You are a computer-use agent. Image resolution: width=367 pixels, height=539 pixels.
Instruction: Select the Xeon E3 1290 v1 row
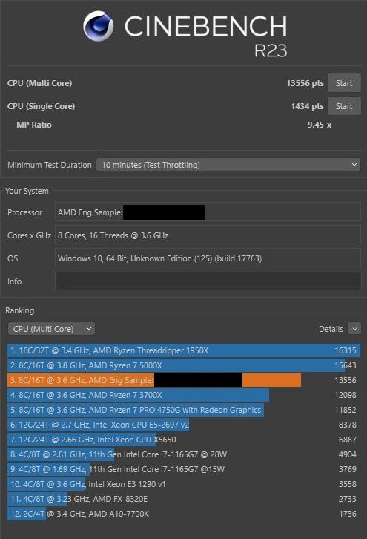(184, 484)
